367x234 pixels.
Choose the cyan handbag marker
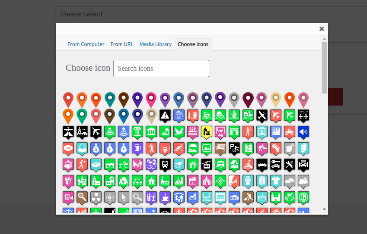click(x=82, y=148)
